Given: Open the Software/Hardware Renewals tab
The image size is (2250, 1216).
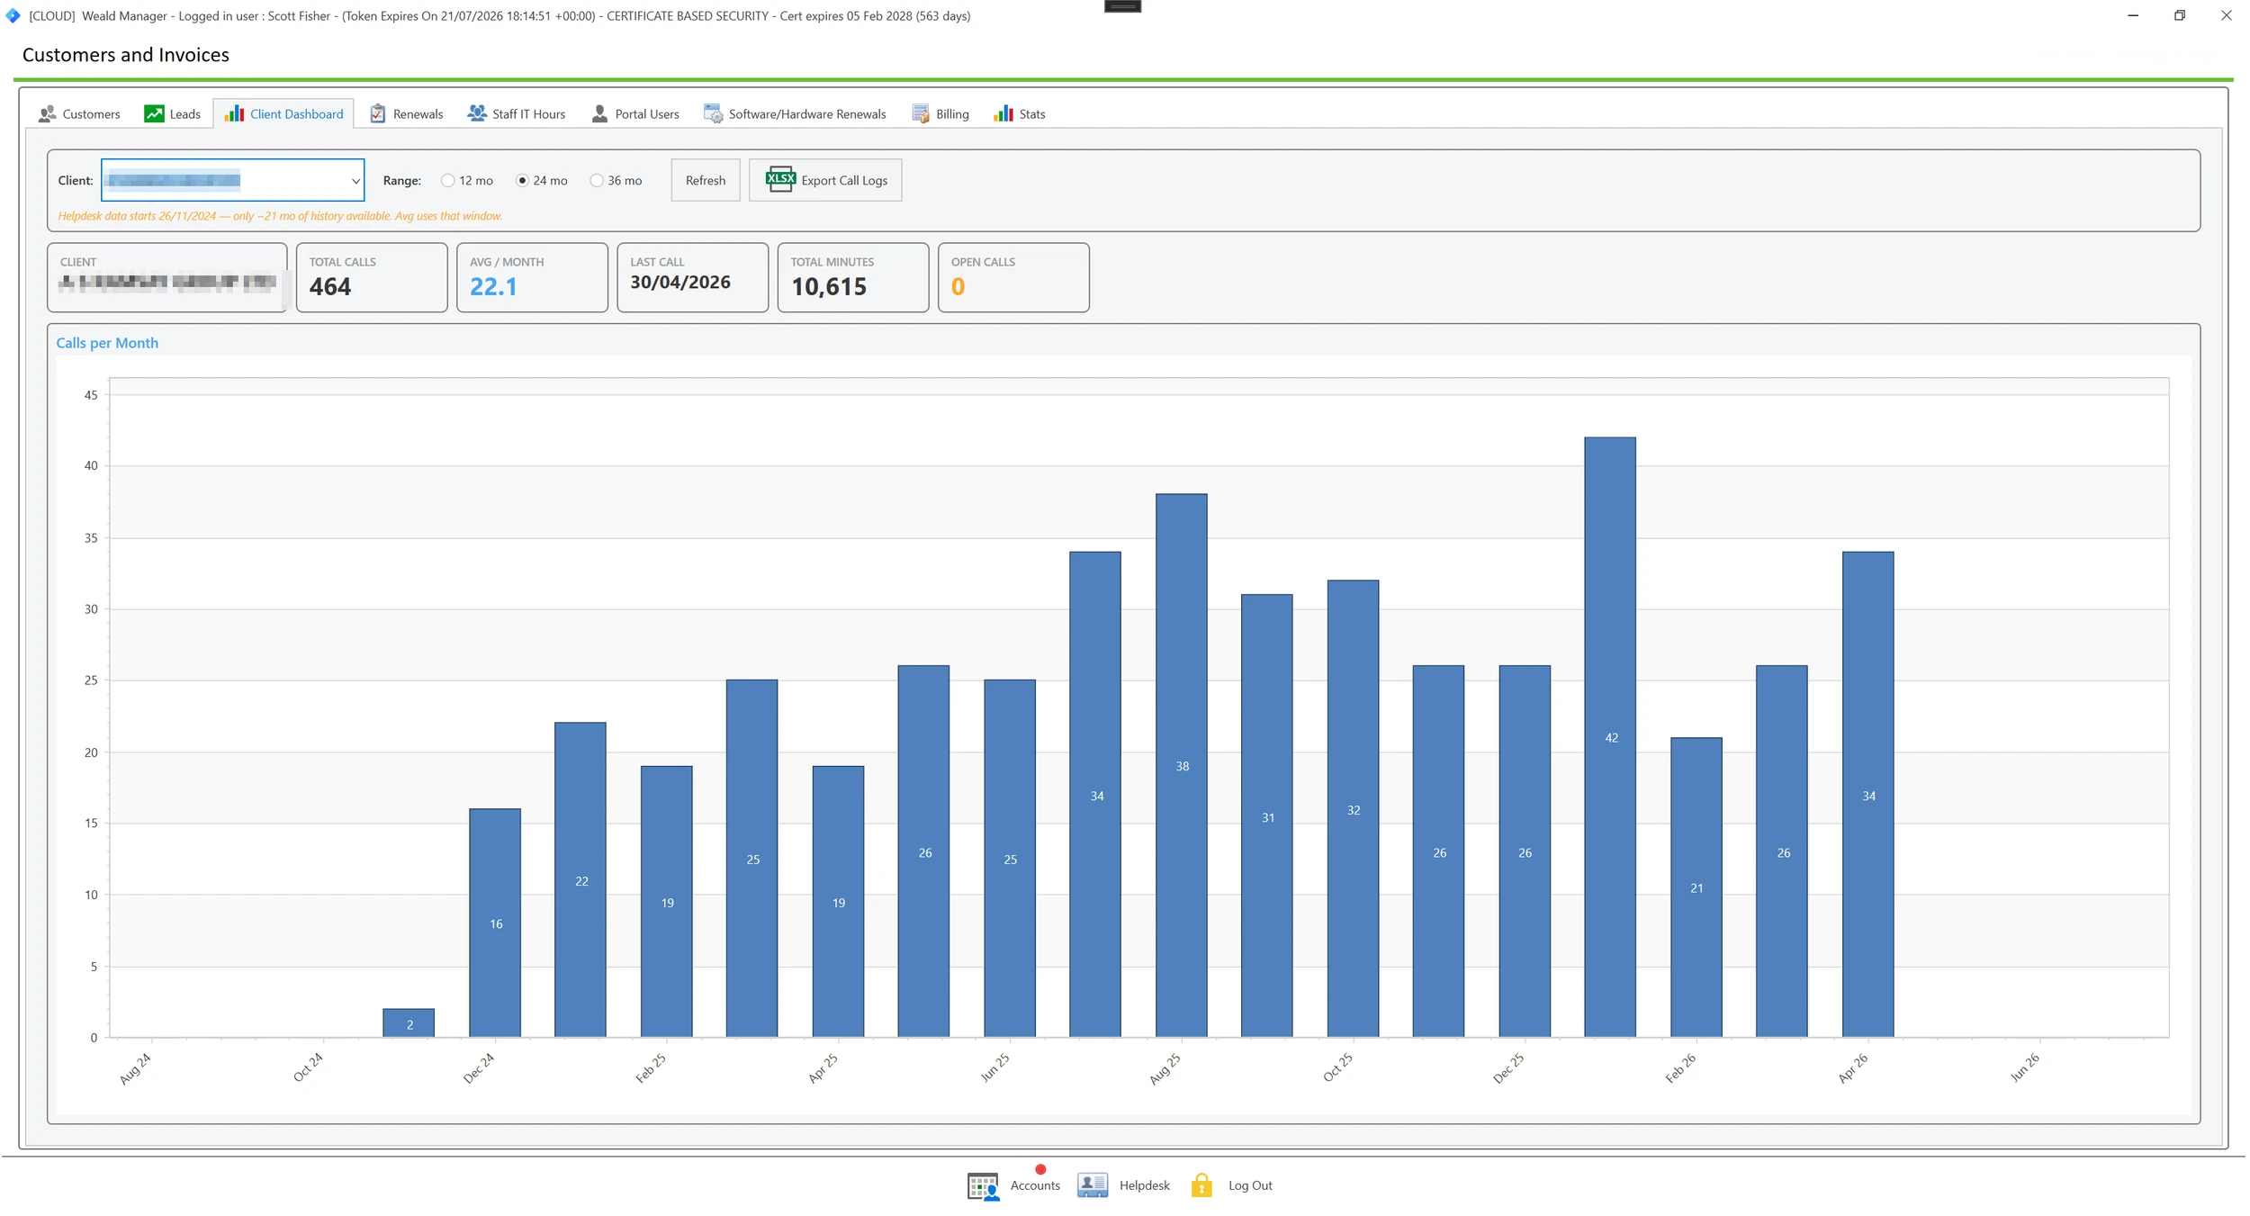Looking at the screenshot, I should [x=795, y=114].
